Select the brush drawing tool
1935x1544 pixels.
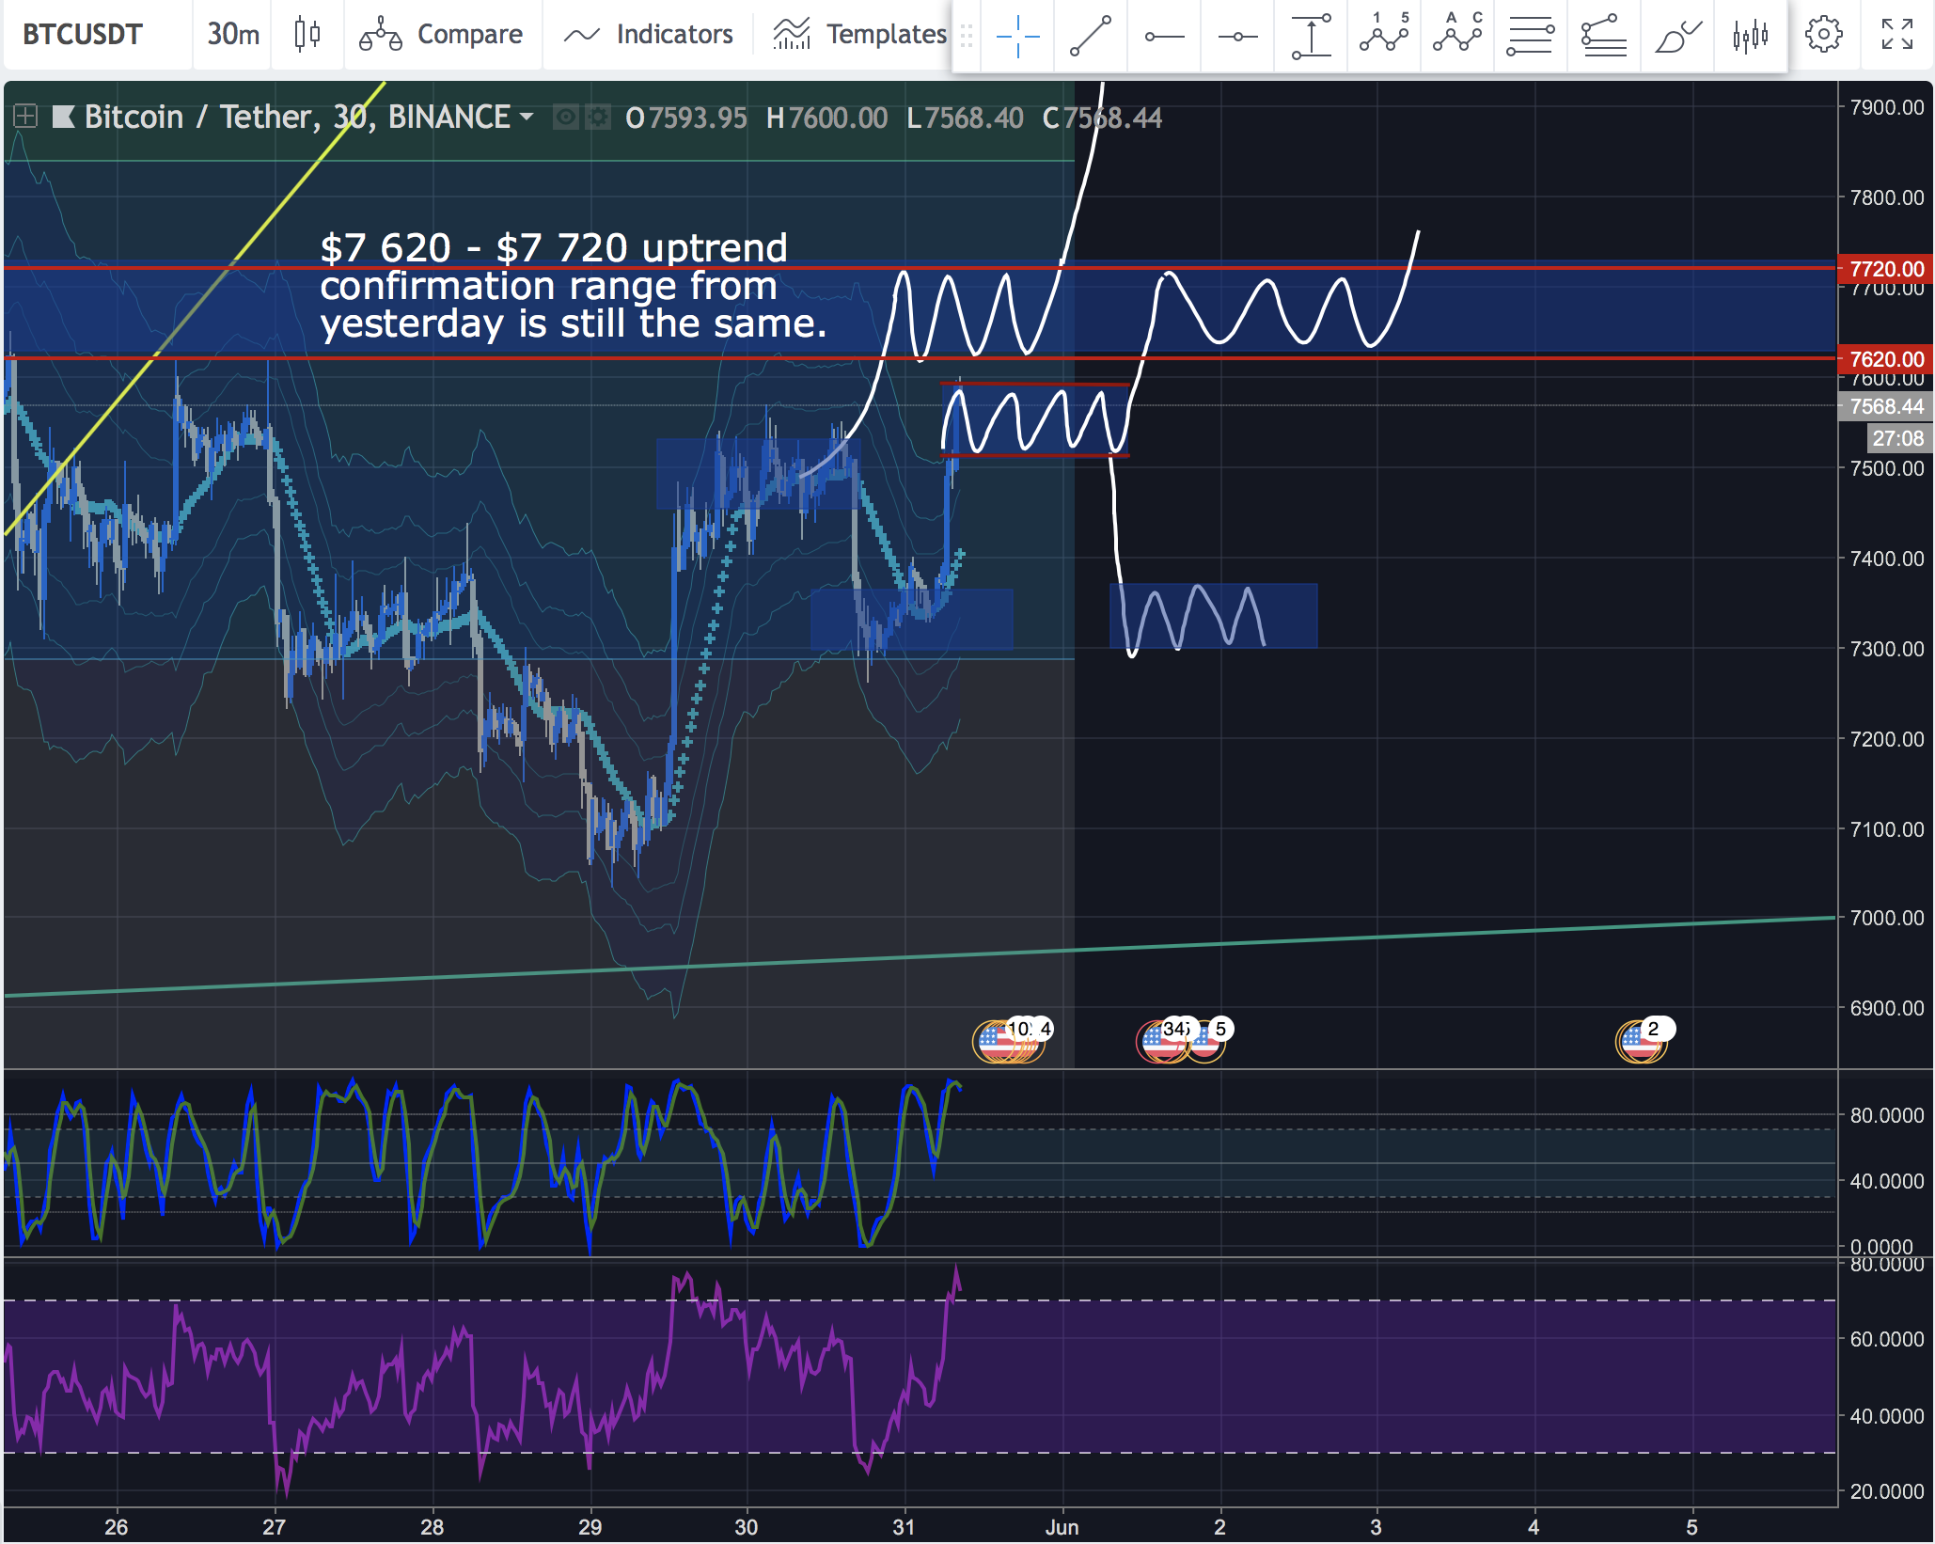(x=1677, y=36)
